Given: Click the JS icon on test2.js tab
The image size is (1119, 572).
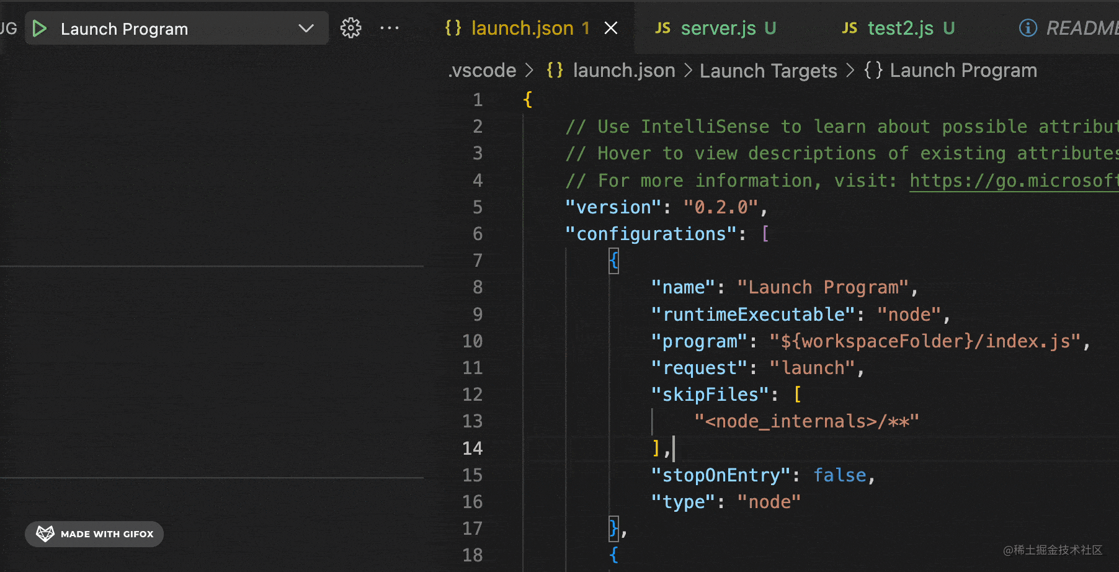Looking at the screenshot, I should pos(849,28).
